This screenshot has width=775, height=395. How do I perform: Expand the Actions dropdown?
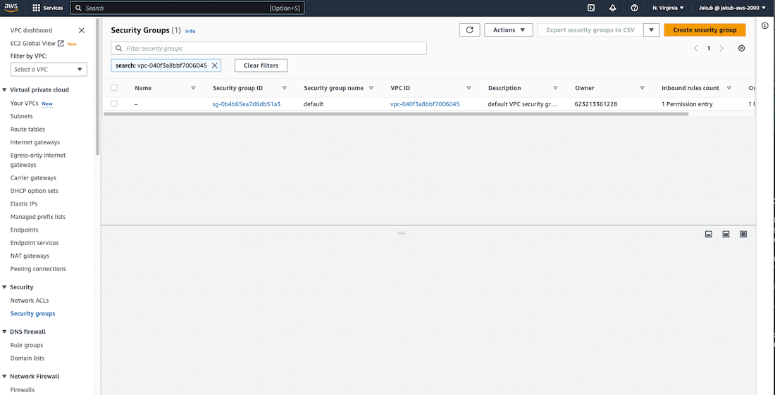[x=508, y=30]
